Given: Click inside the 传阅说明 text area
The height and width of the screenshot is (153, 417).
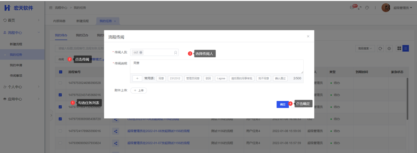Looking at the screenshot, I should [216, 66].
